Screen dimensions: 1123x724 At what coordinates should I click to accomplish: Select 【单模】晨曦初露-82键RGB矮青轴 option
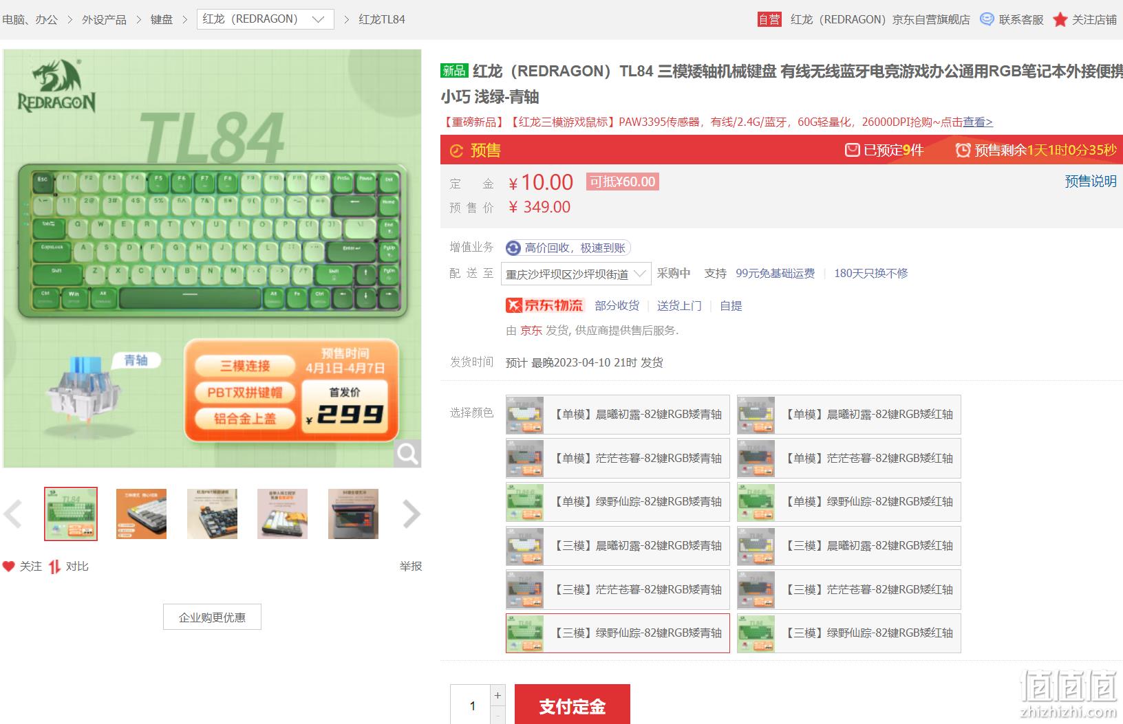click(617, 415)
